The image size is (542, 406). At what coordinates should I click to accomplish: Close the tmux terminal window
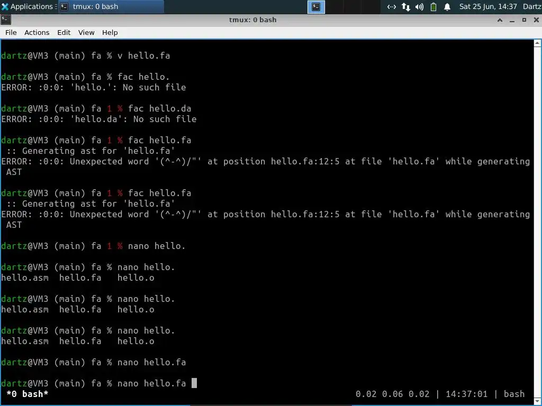pyautogui.click(x=536, y=20)
